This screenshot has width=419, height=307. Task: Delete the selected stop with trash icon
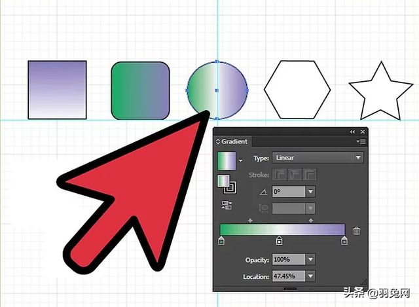356,230
